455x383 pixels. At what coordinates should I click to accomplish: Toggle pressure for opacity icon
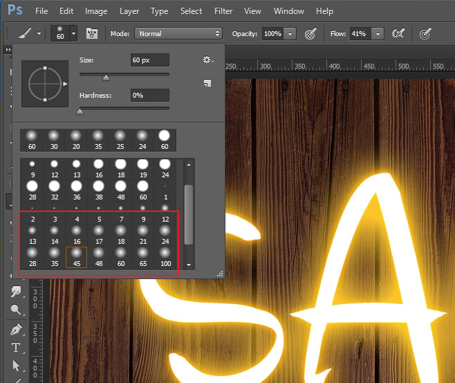coord(310,34)
